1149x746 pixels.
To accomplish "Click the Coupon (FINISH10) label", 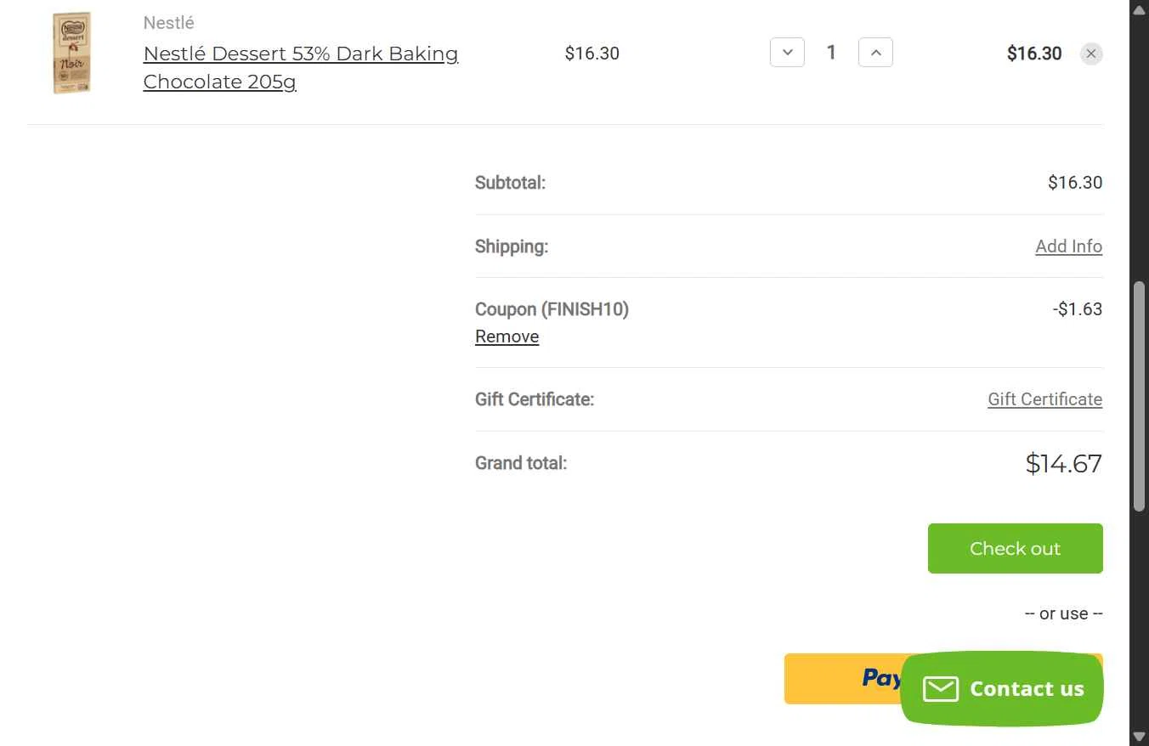I will pyautogui.click(x=552, y=309).
